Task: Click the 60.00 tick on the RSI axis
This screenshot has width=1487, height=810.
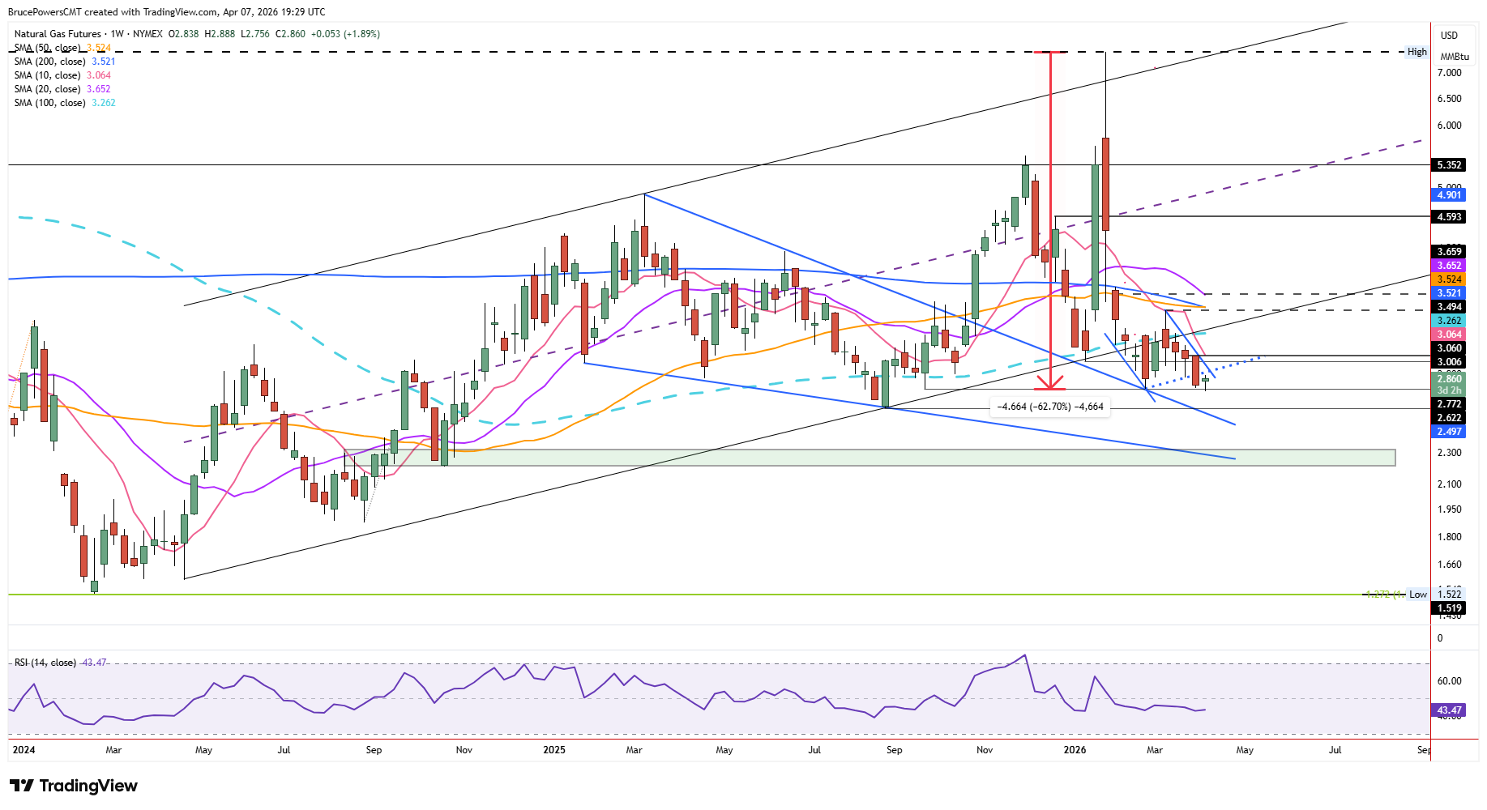Action: point(1449,681)
